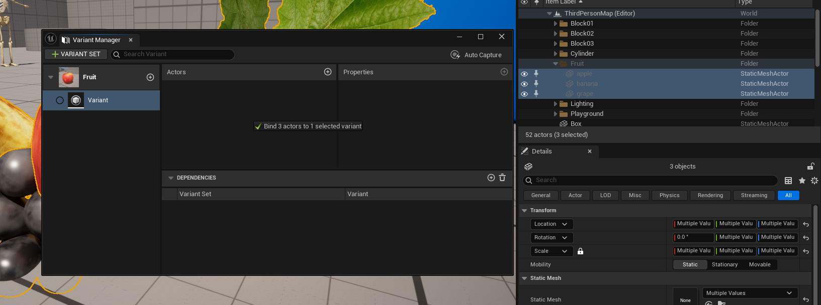Click the Fruit variant set thumbnail
Screen dimensions: 821x305
[x=69, y=77]
